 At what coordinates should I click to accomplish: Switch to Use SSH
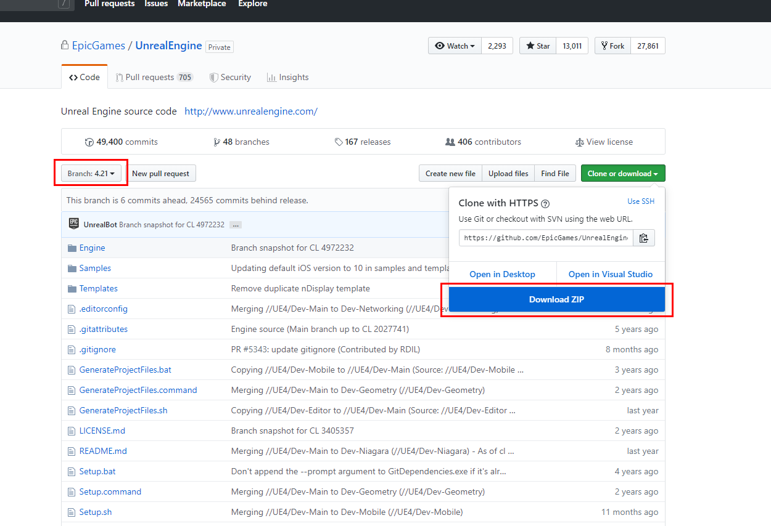coord(641,201)
